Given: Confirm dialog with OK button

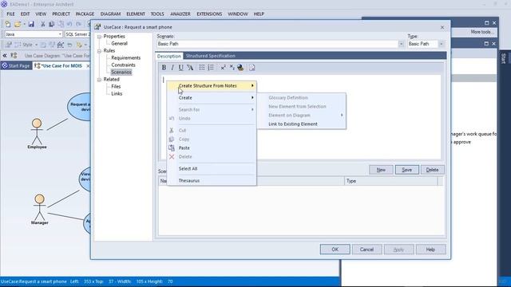Looking at the screenshot, I should (x=335, y=250).
